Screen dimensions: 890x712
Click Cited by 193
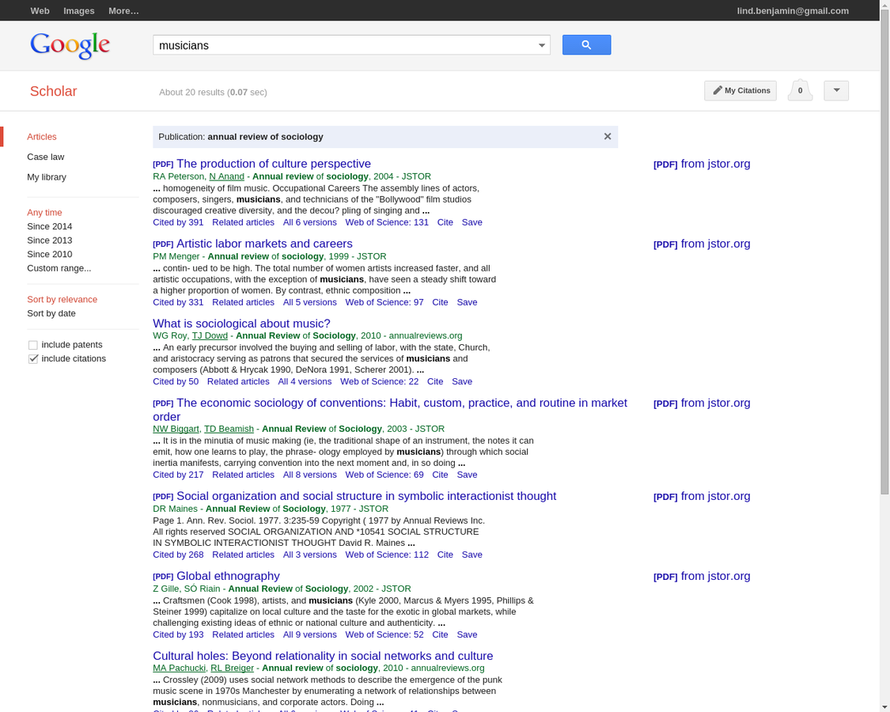click(x=178, y=634)
